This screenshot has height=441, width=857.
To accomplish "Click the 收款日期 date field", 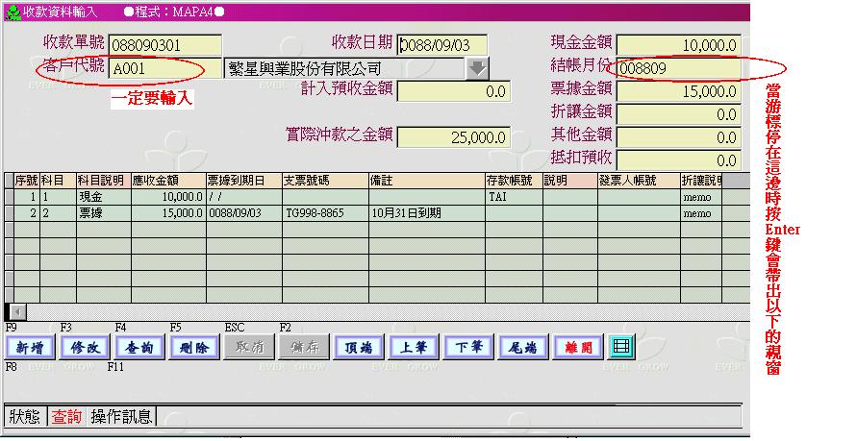I will coord(441,45).
